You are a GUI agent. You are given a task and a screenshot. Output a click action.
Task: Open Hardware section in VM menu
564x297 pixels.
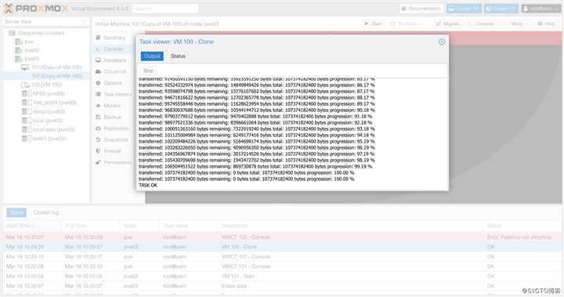(114, 60)
